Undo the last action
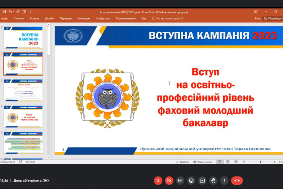 10,12
